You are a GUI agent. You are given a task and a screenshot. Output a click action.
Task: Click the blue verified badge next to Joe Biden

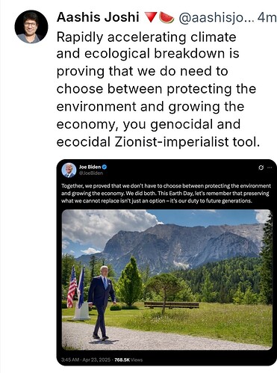(x=105, y=167)
